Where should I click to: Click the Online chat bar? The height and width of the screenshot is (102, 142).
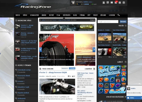click(x=134, y=98)
